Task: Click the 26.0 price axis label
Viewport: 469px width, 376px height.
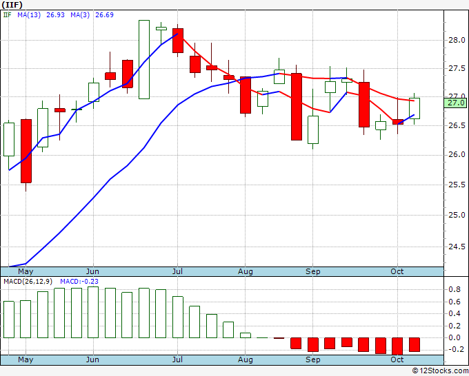Action: [457, 154]
